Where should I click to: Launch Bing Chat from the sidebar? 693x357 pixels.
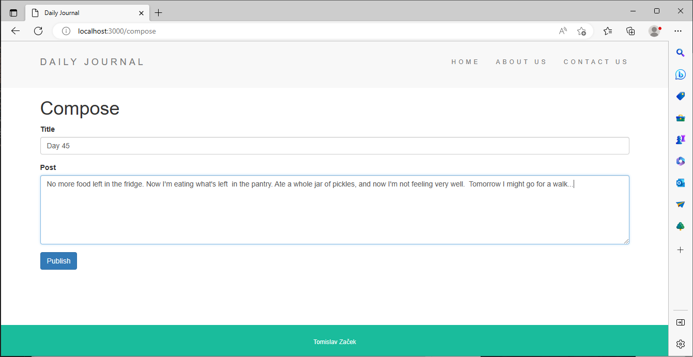click(x=680, y=74)
